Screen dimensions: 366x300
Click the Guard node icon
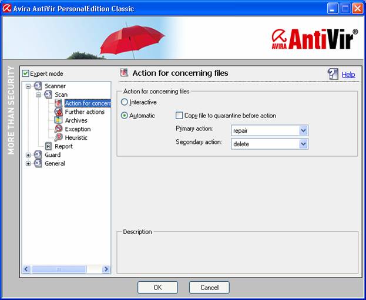pos(38,155)
